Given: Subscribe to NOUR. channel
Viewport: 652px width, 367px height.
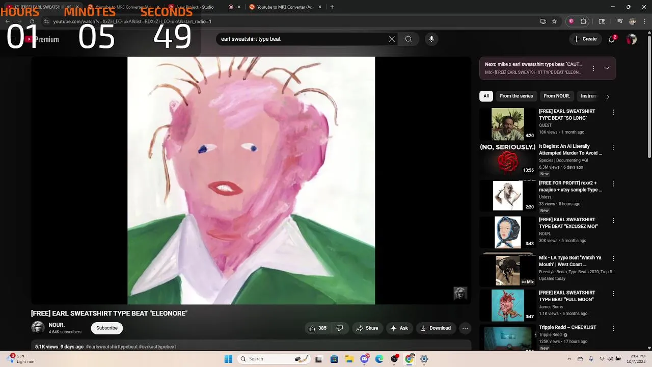Looking at the screenshot, I should pos(107,328).
